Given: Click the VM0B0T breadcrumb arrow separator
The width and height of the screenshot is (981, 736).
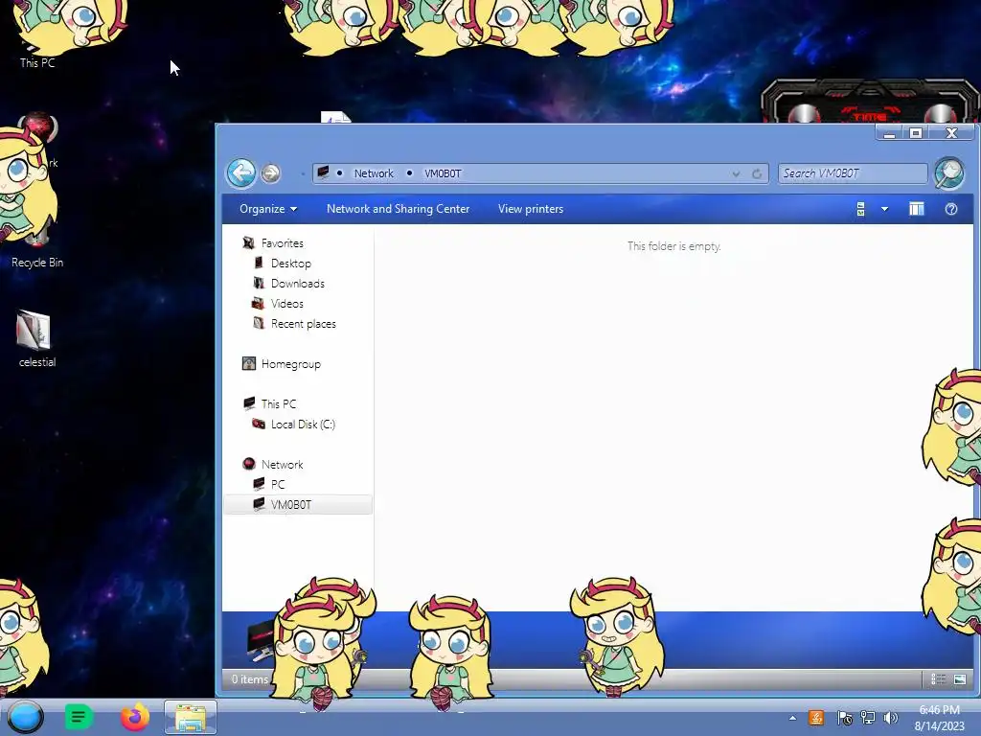Looking at the screenshot, I should click(x=410, y=173).
